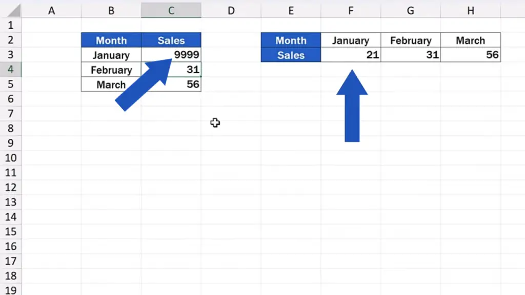The height and width of the screenshot is (295, 525).
Task: Click cell containing 9999
Action: pos(171,55)
